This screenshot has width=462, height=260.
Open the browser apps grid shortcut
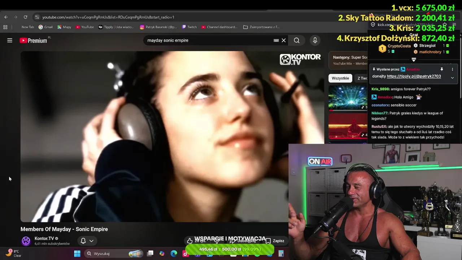point(5,27)
